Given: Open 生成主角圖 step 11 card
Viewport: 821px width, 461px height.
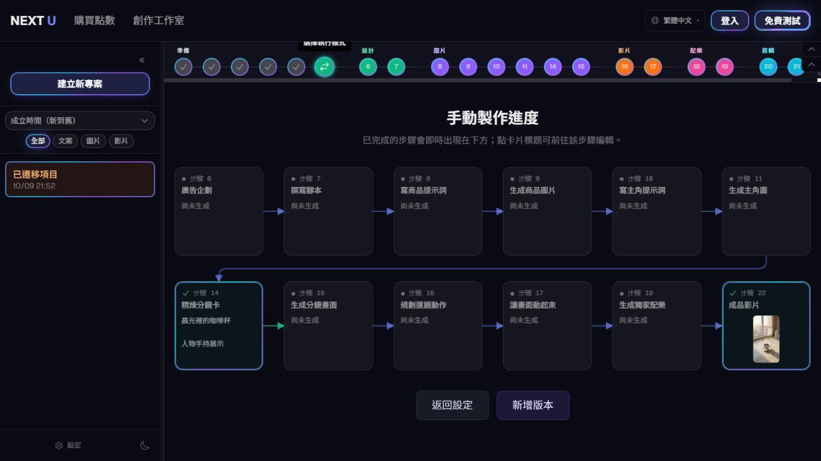Looking at the screenshot, I should click(766, 211).
